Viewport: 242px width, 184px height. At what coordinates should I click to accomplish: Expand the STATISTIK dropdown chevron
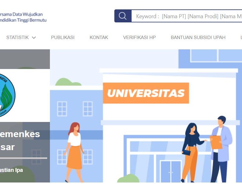[34, 38]
